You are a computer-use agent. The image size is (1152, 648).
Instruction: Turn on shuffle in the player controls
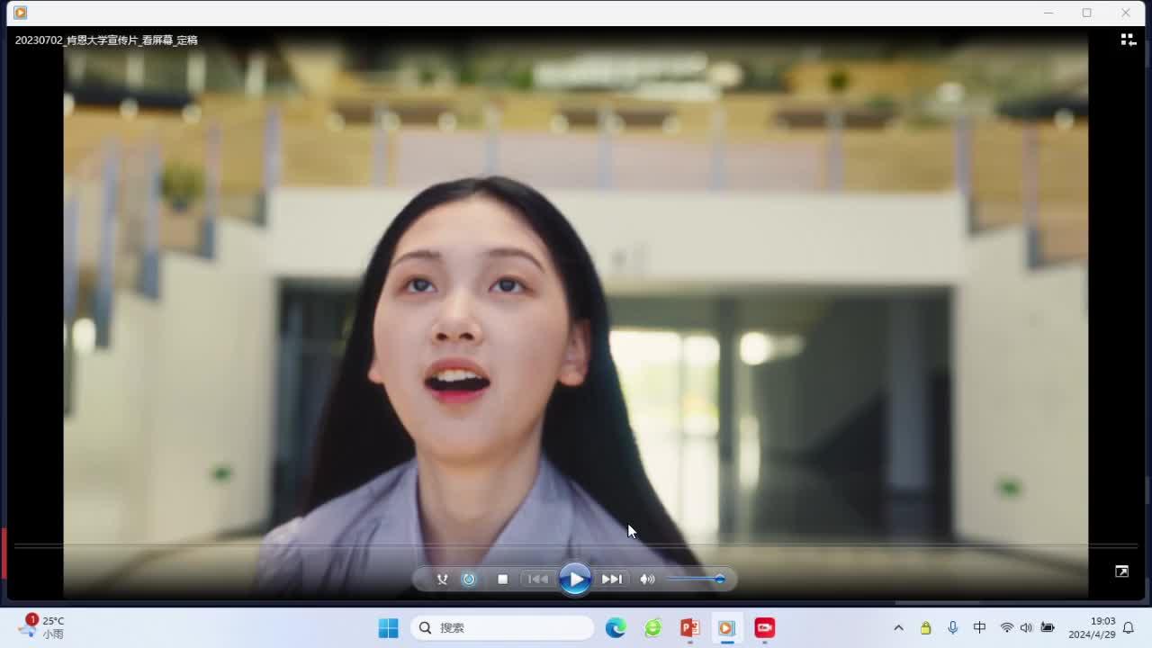tap(442, 580)
